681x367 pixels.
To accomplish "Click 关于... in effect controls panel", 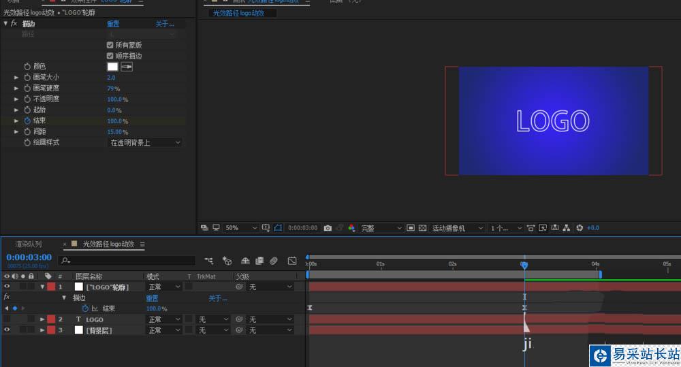I will (x=165, y=24).
